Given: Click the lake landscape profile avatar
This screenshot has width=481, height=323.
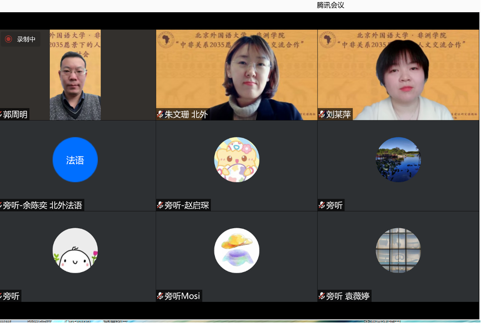Looking at the screenshot, I should tap(398, 160).
